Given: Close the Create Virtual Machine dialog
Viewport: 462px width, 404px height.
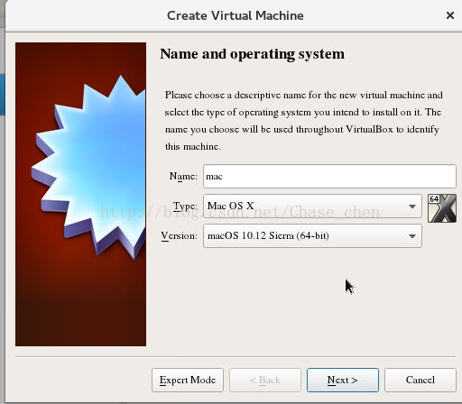Looking at the screenshot, I should coord(450,15).
